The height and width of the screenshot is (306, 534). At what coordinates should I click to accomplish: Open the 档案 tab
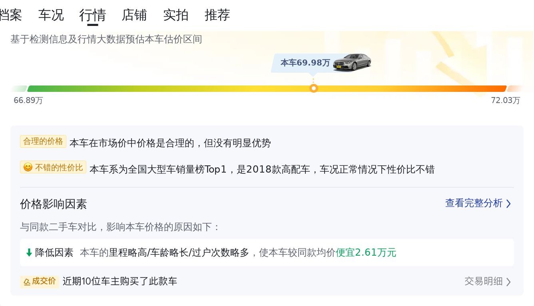pos(11,15)
